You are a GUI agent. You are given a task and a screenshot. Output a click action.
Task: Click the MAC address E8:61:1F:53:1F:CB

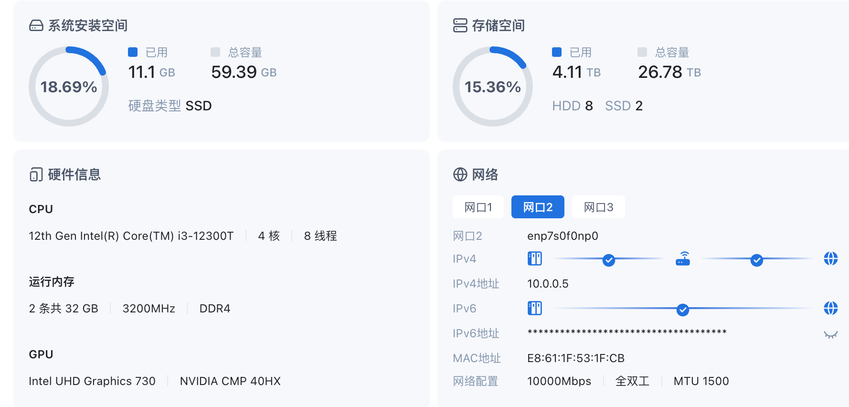pos(575,358)
